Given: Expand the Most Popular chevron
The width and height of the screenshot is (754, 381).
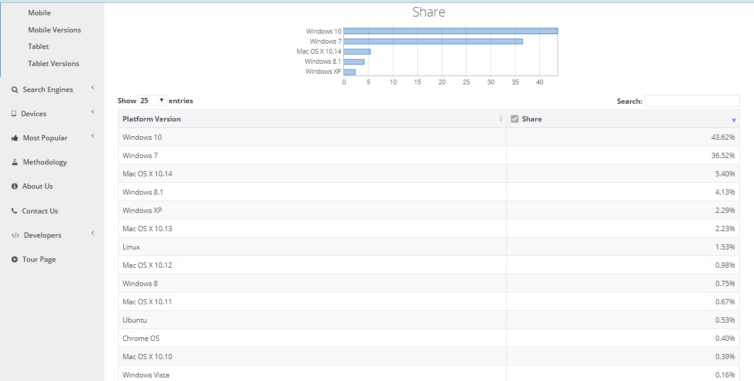Looking at the screenshot, I should pos(93,136).
